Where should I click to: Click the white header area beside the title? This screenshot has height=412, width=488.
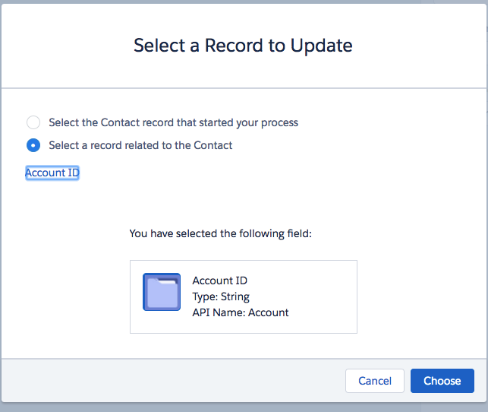point(420,46)
